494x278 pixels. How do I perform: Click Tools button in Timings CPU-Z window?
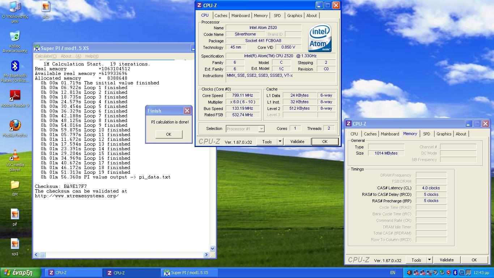pyautogui.click(x=416, y=260)
